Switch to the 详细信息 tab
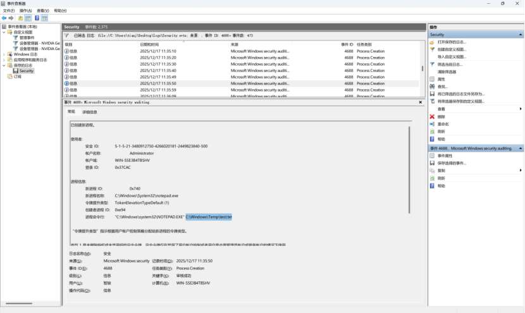 click(x=90, y=112)
